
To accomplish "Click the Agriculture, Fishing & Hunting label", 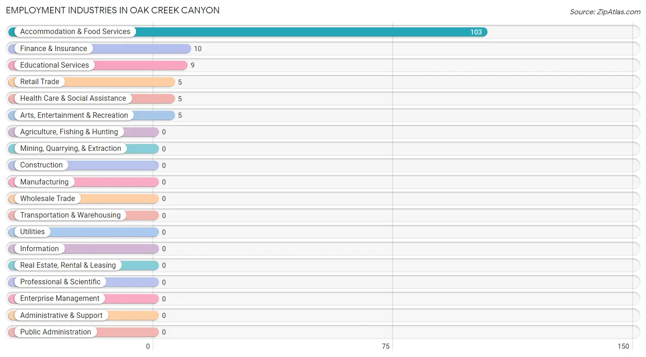I will 69,132.
